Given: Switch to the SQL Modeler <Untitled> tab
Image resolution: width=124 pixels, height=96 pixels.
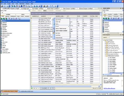Looking at the screenshot, I should (38, 9).
